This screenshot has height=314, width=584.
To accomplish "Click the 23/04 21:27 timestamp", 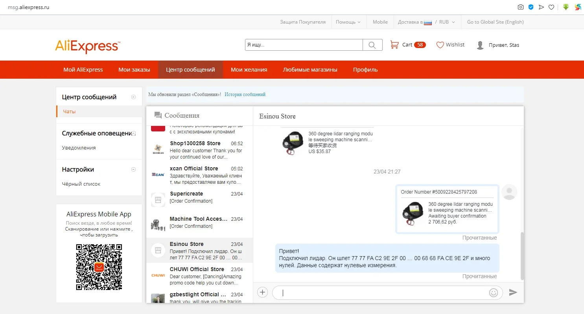I will (x=387, y=172).
